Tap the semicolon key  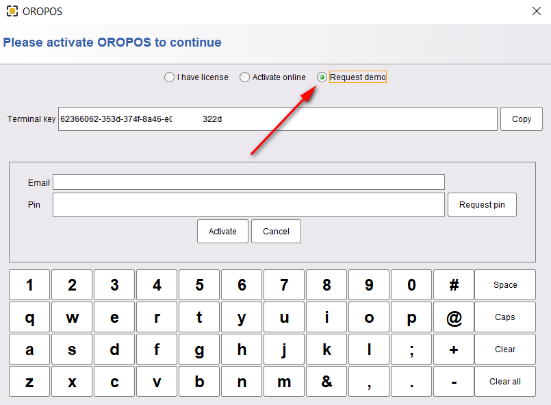coord(411,349)
